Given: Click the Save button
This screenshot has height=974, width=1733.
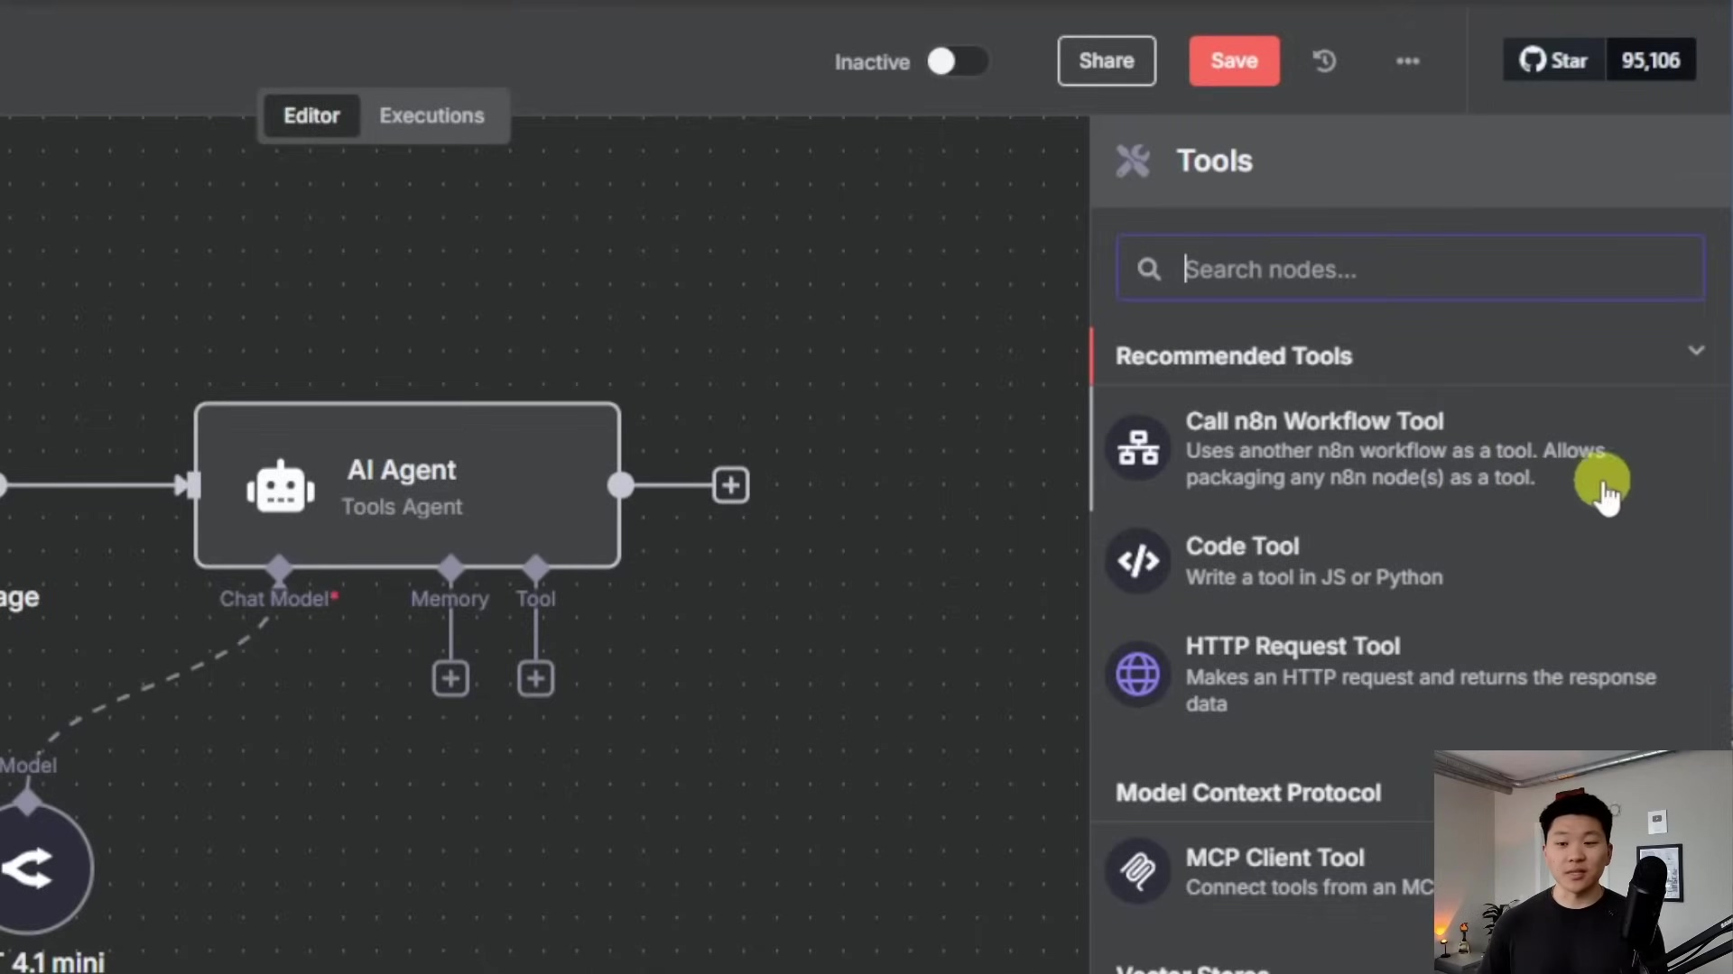Looking at the screenshot, I should pyautogui.click(x=1234, y=60).
